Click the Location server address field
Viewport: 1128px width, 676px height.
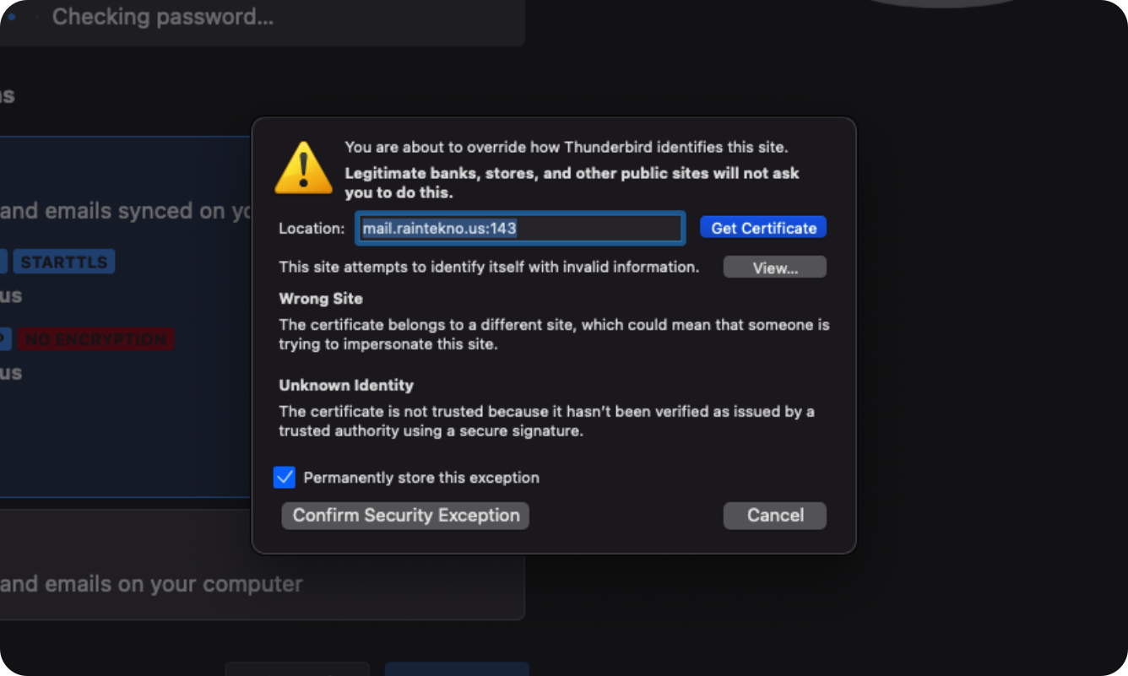pyautogui.click(x=519, y=228)
